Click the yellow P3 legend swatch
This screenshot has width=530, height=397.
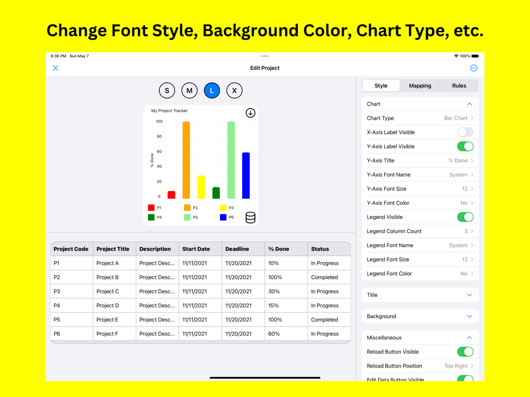coord(223,207)
